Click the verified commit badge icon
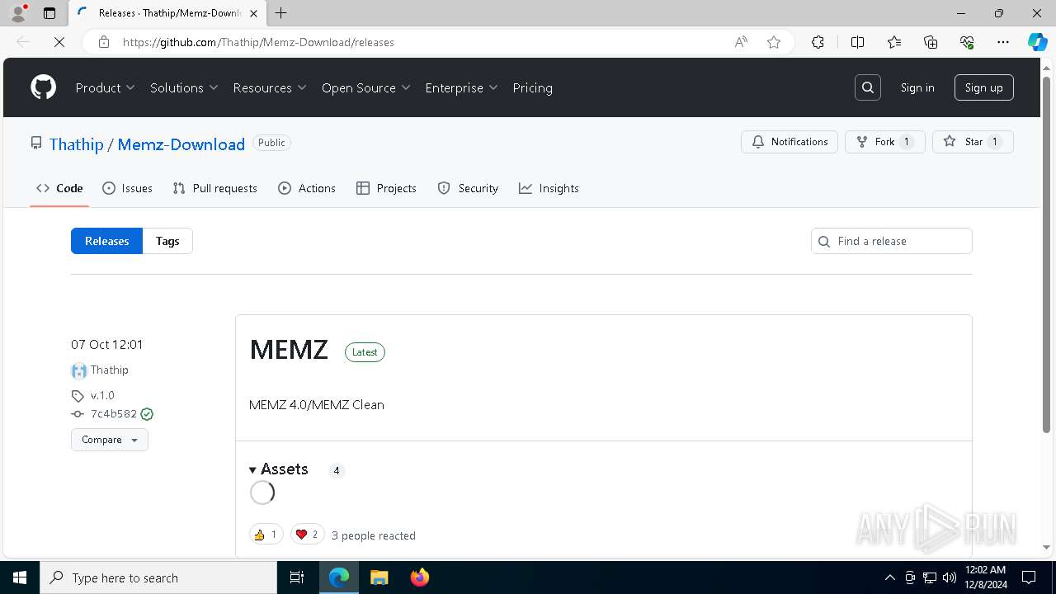This screenshot has width=1056, height=594. [147, 414]
